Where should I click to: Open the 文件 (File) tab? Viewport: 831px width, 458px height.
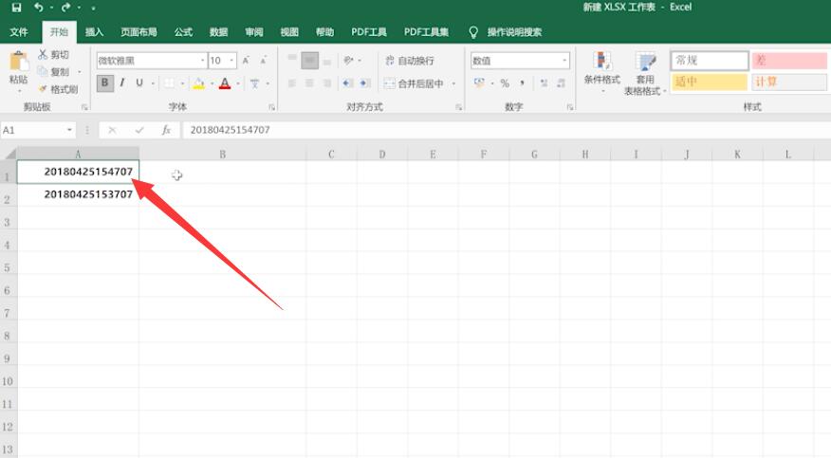click(19, 32)
